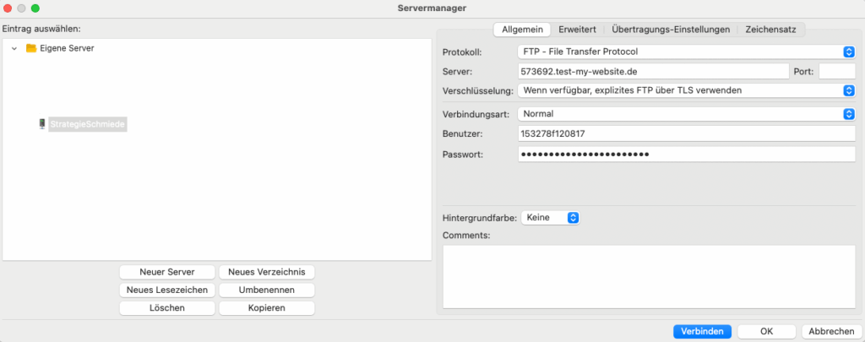
Task: Click the StrategieSchmiede server icon
Action: [x=41, y=124]
